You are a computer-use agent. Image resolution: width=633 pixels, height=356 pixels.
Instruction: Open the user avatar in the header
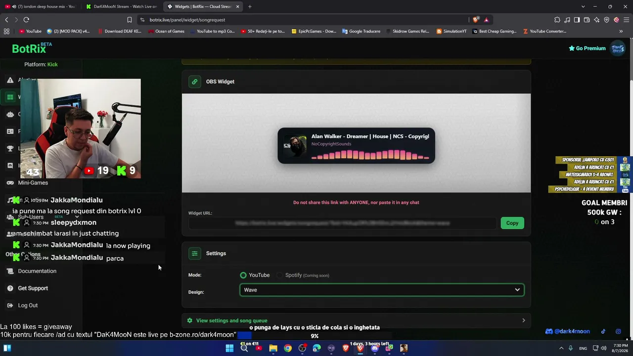click(618, 48)
